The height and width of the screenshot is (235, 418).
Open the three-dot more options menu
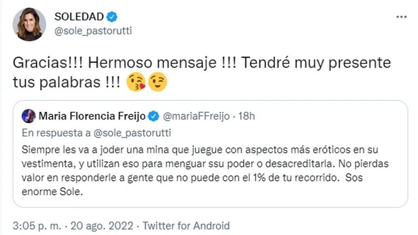tap(401, 17)
